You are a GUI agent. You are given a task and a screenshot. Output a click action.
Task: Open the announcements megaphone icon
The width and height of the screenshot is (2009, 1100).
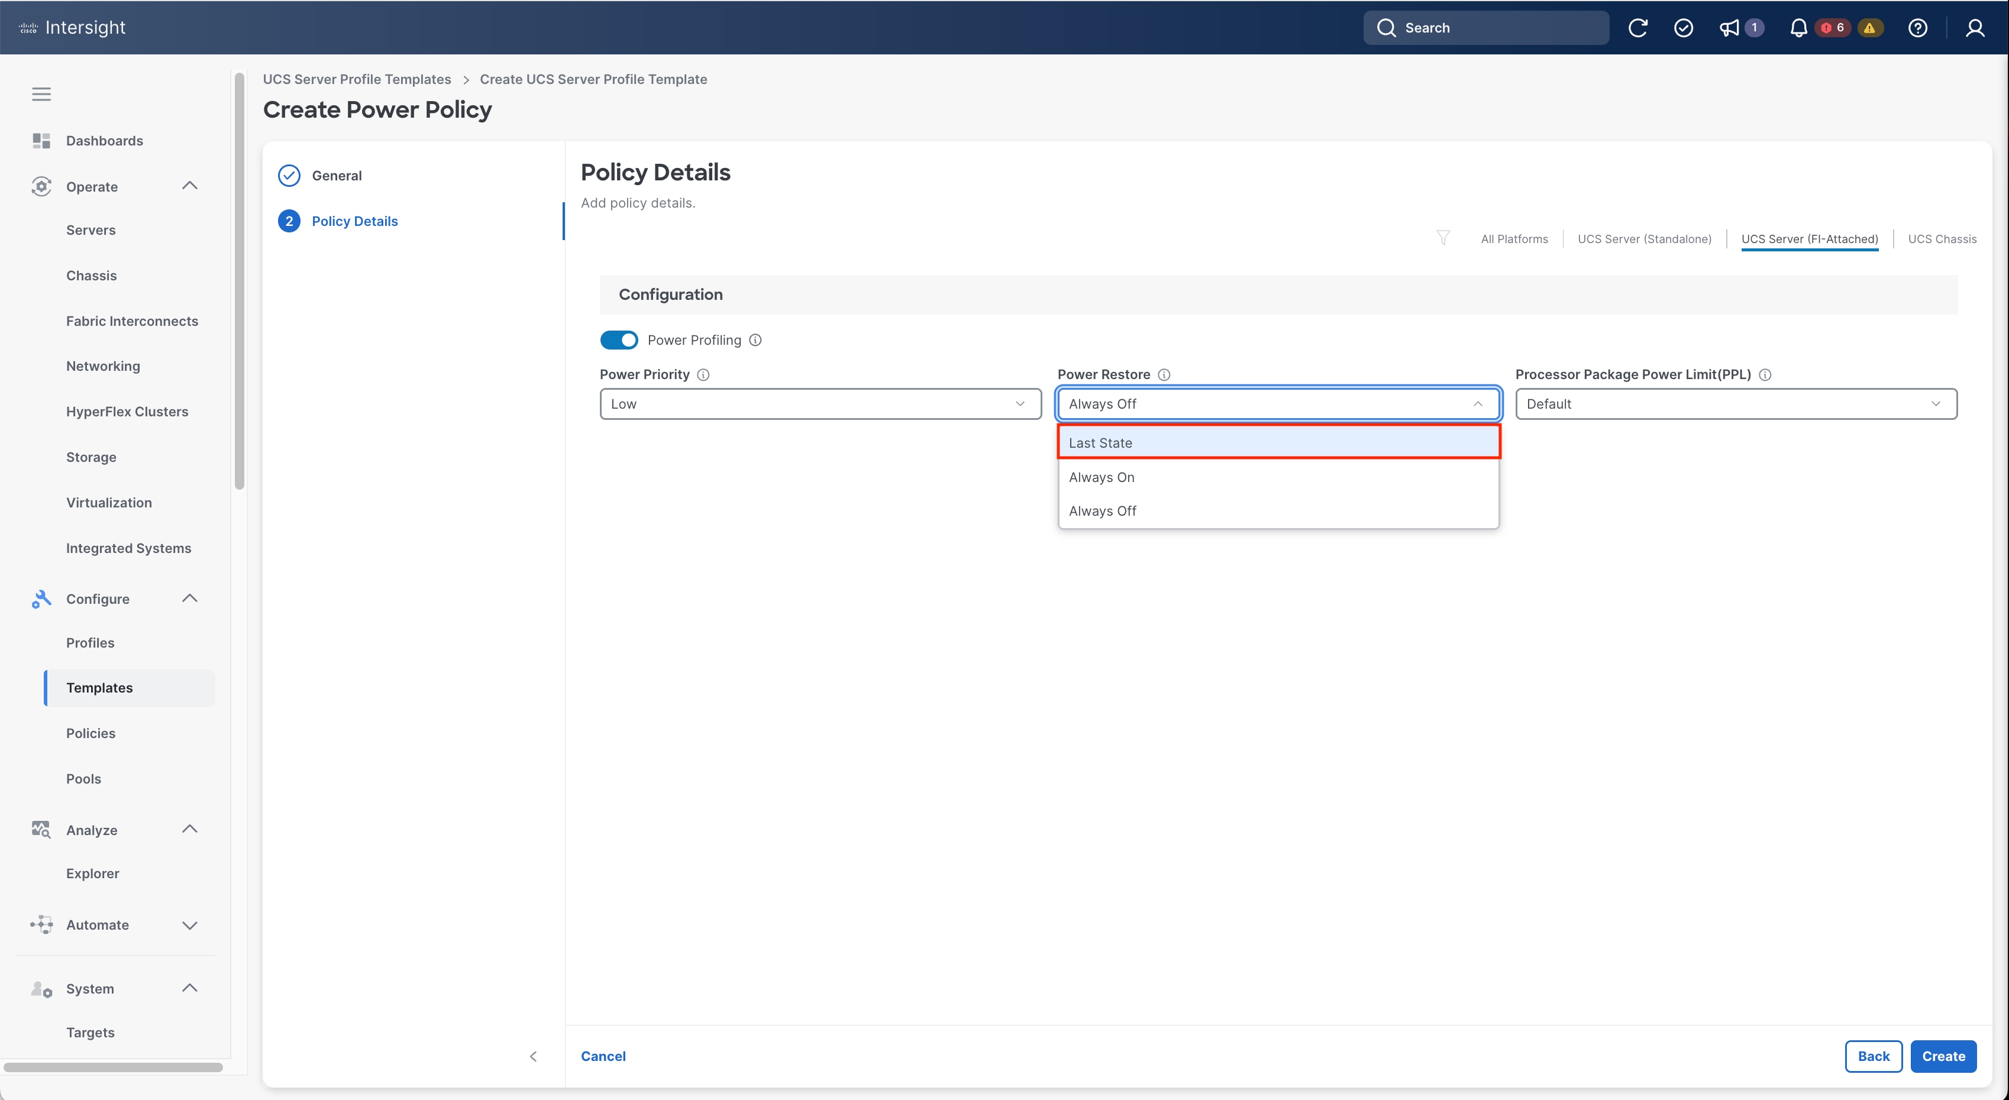click(1729, 28)
